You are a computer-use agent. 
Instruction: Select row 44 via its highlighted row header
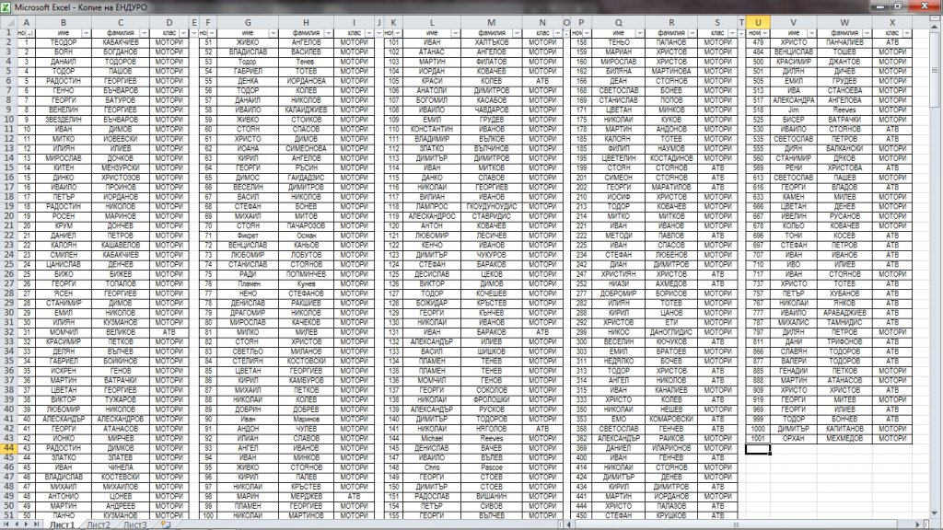pyautogui.click(x=8, y=448)
